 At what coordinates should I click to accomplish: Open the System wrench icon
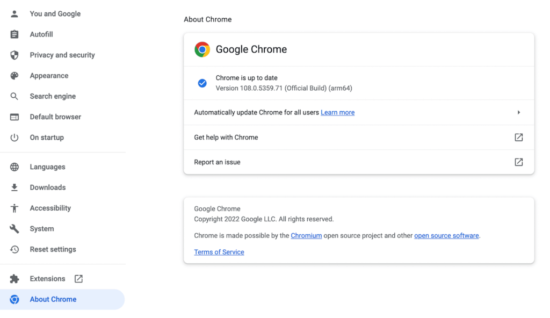pos(14,228)
